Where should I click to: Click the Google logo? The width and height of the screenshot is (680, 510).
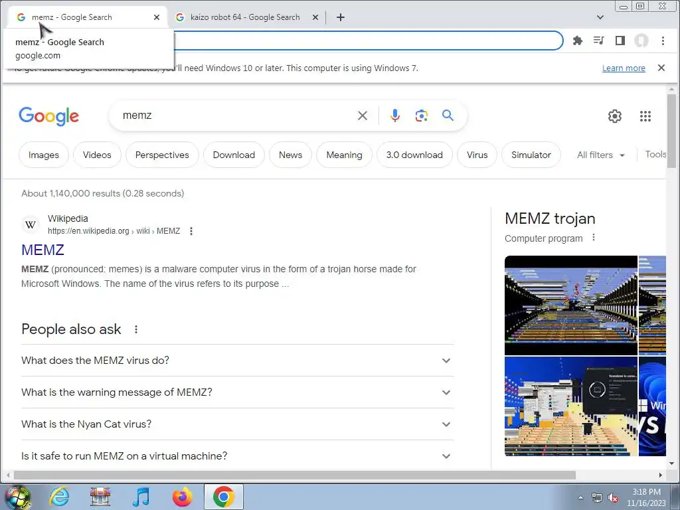pos(48,116)
